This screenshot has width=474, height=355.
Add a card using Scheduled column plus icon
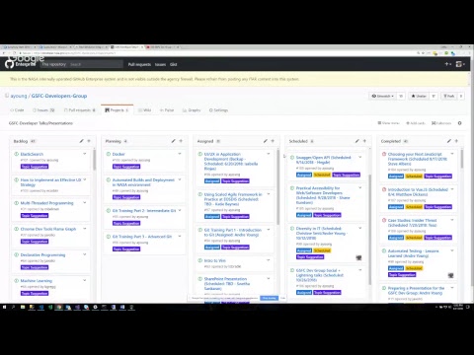[364, 141]
